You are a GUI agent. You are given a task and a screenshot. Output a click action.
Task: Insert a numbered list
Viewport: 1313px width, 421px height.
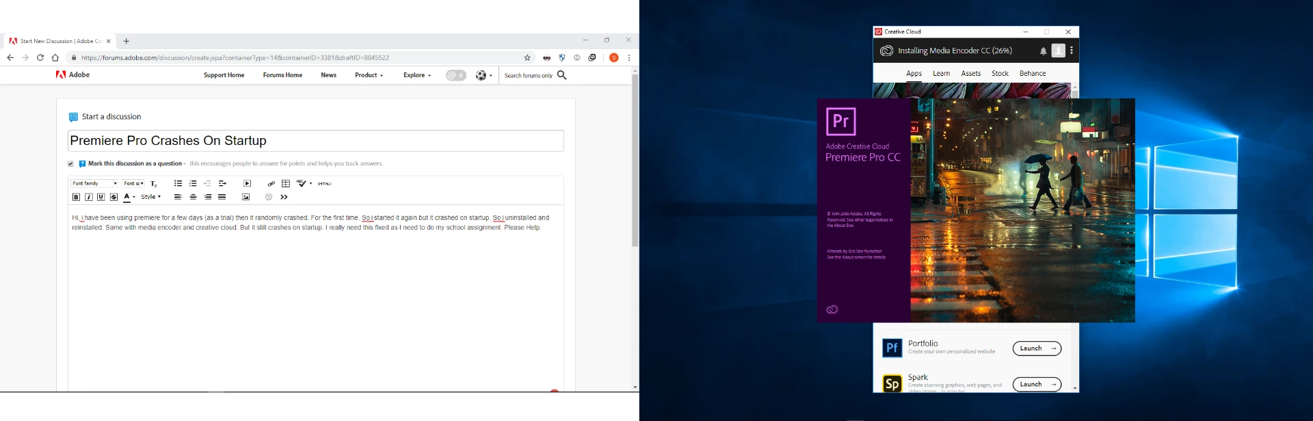pyautogui.click(x=193, y=183)
